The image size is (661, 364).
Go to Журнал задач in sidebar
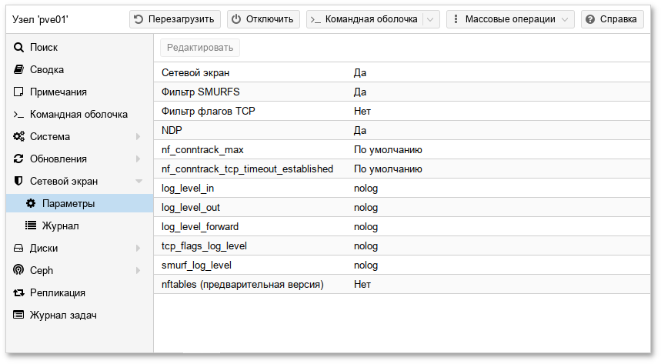pyautogui.click(x=62, y=316)
